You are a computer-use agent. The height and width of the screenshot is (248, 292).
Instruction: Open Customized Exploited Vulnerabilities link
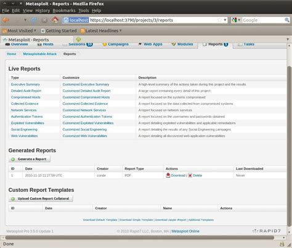pos(88,123)
